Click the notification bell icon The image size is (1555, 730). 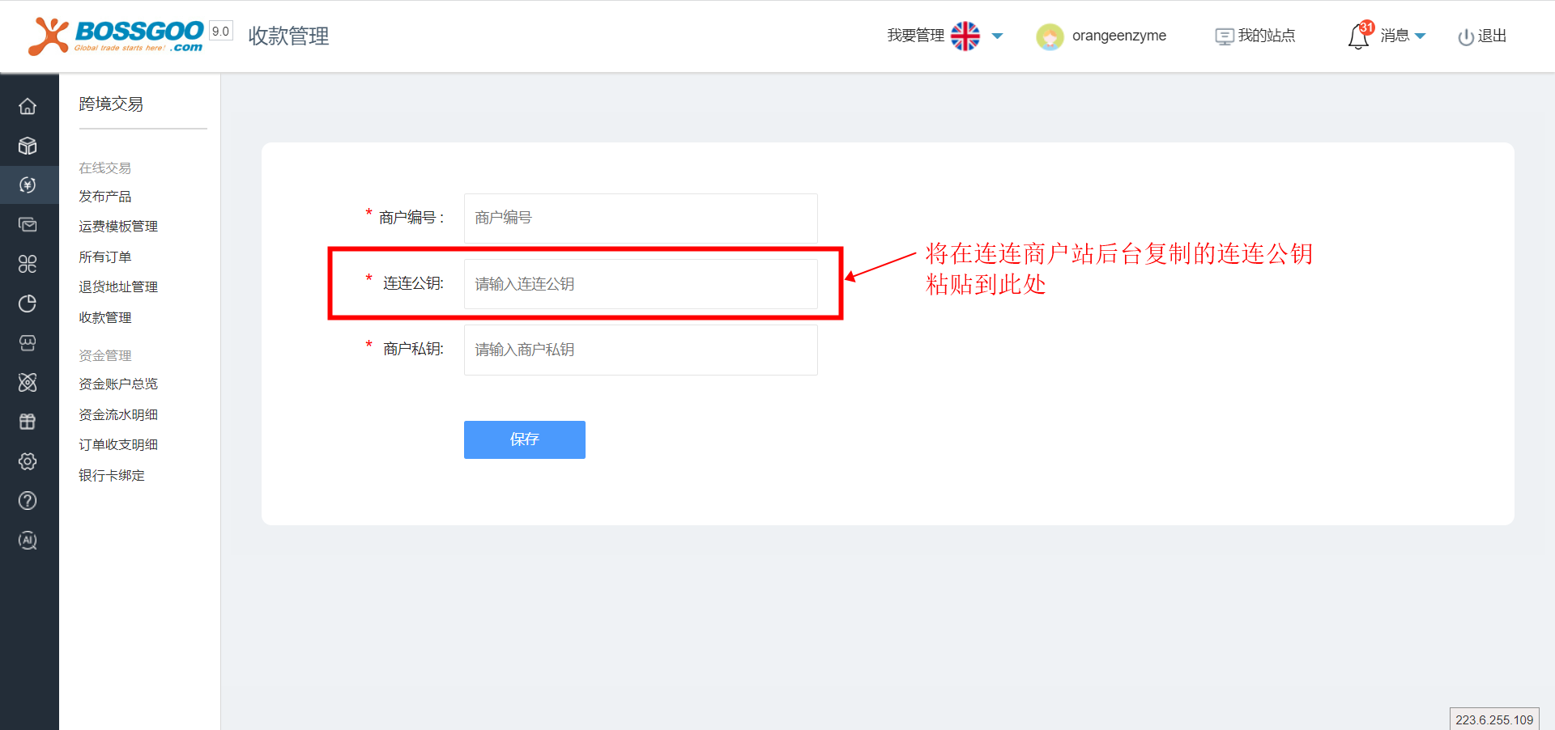point(1359,36)
